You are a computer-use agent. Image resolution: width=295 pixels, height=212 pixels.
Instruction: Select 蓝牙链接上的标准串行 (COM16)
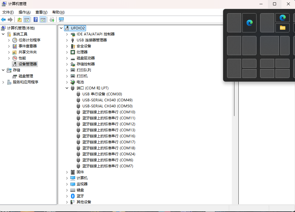[x=109, y=136]
